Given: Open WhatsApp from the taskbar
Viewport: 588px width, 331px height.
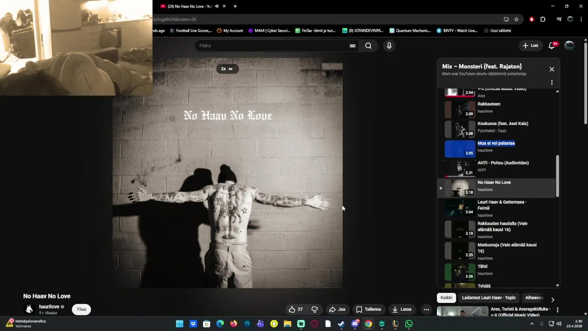Looking at the screenshot, I should click(409, 324).
